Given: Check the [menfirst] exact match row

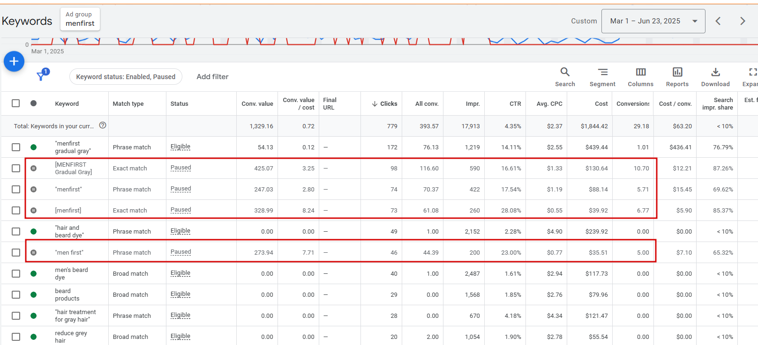Looking at the screenshot, I should [x=16, y=210].
